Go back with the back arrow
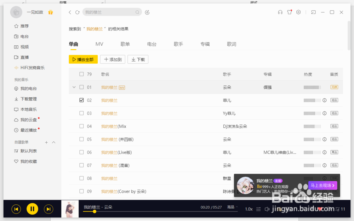 [70, 12]
